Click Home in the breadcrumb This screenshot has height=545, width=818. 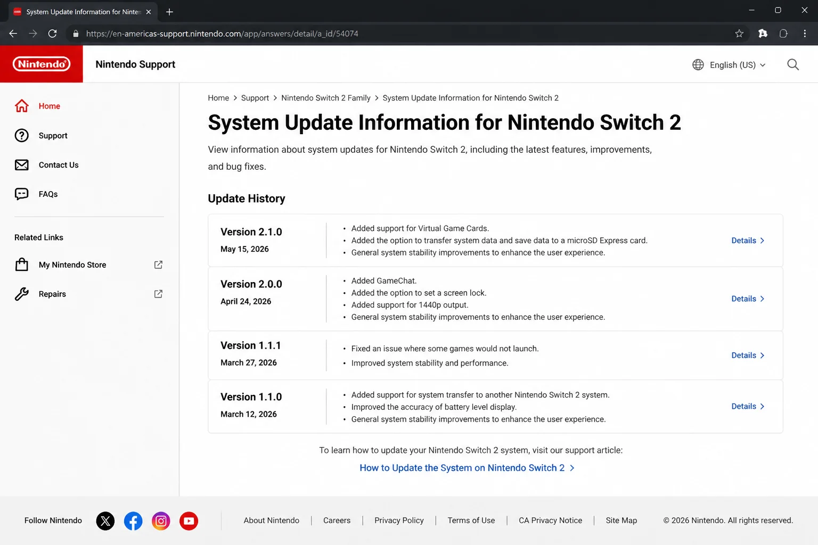218,98
